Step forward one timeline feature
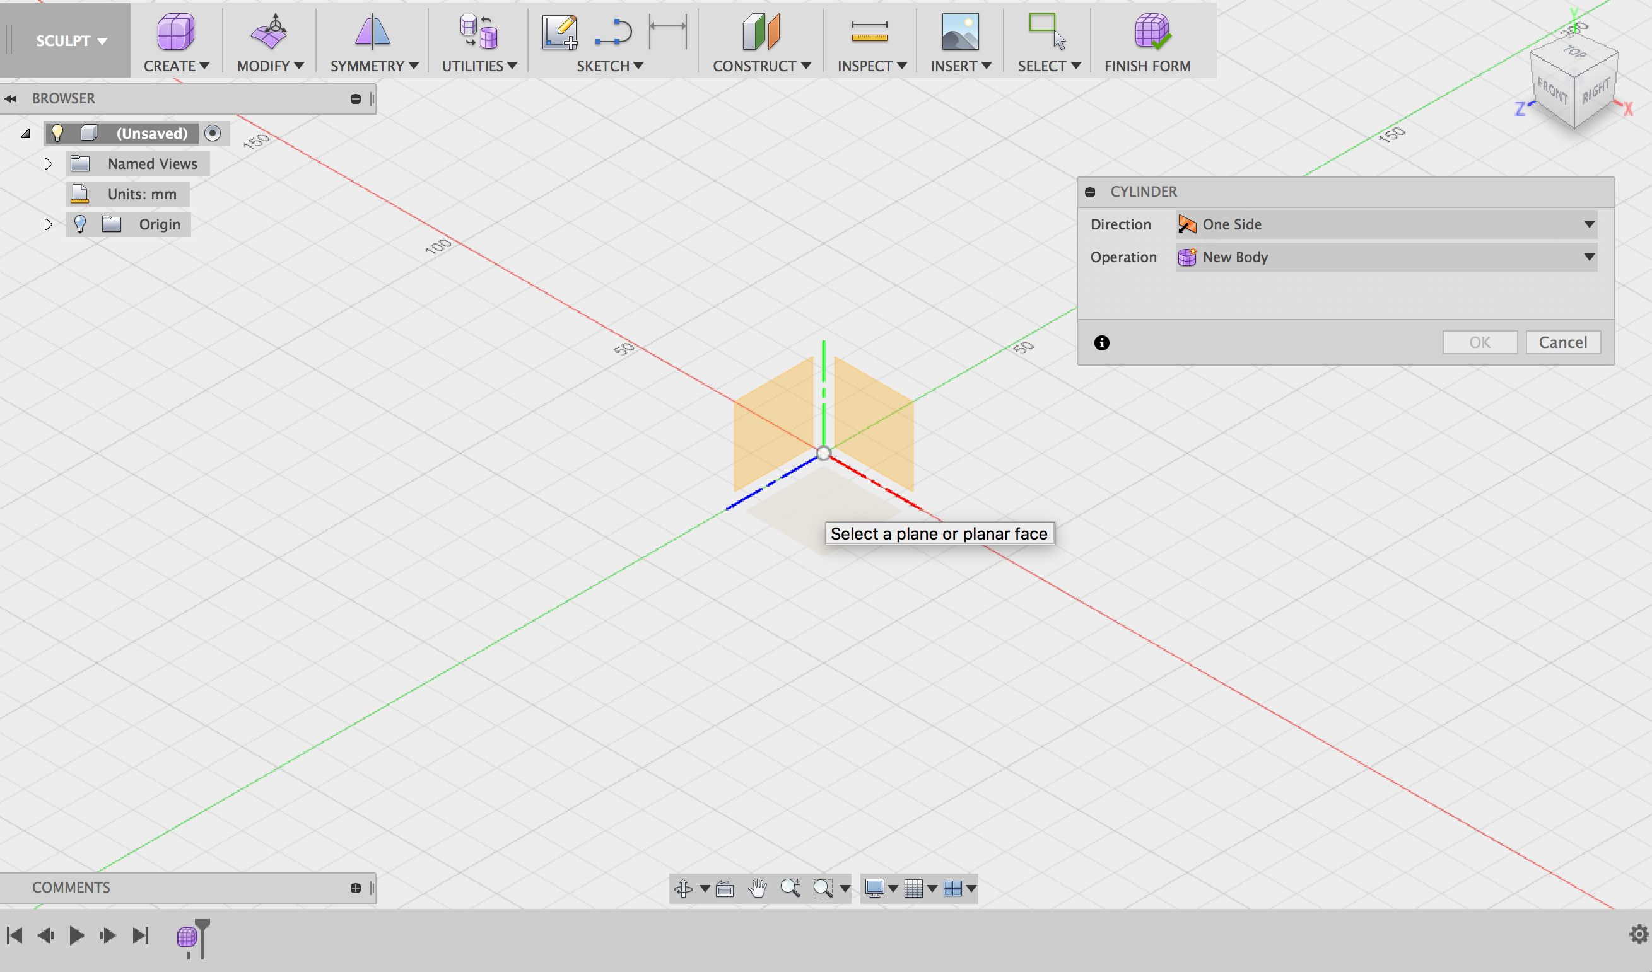Viewport: 1652px width, 972px height. tap(108, 935)
